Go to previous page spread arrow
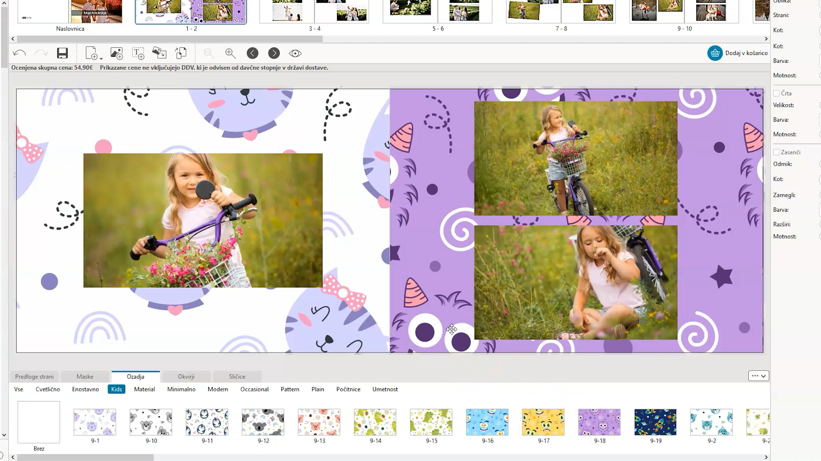This screenshot has height=461, width=821. click(x=252, y=53)
